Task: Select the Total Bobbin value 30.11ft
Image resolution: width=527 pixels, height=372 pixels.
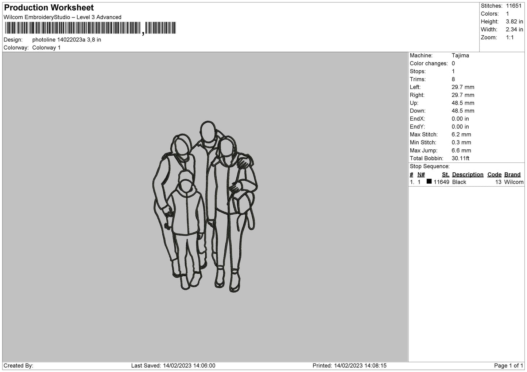Action: 461,158
